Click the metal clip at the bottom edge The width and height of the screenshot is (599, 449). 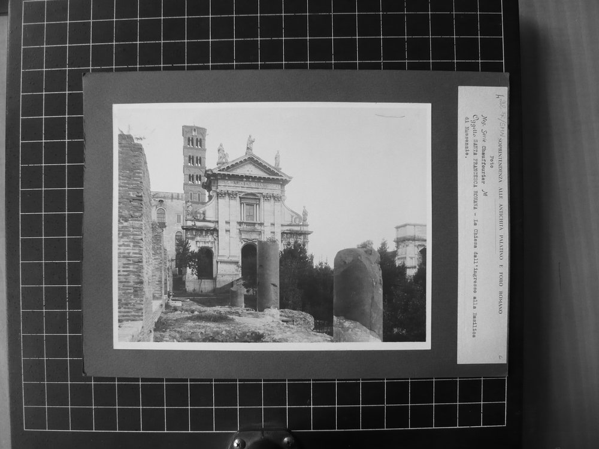pyautogui.click(x=262, y=439)
